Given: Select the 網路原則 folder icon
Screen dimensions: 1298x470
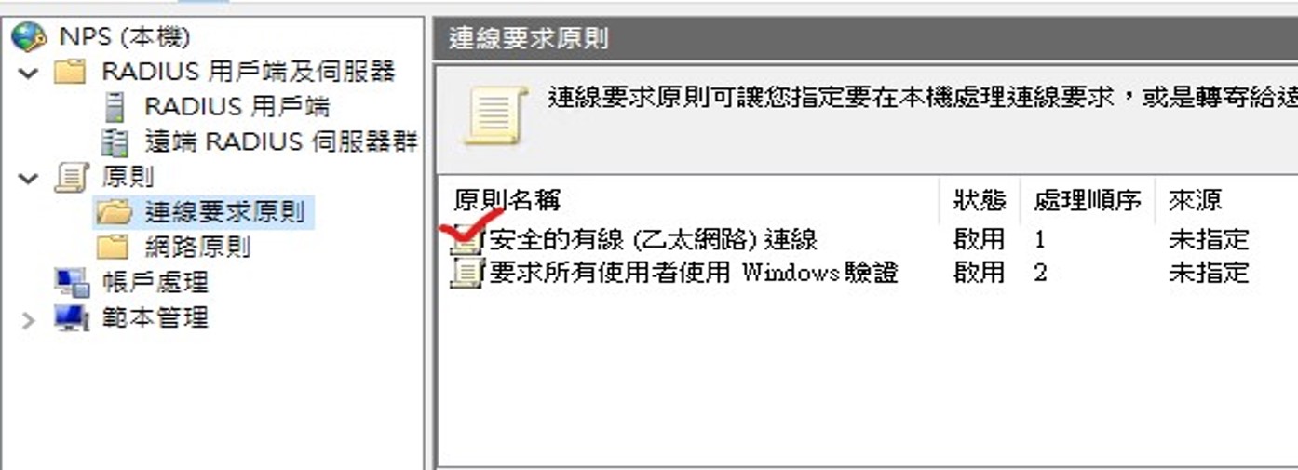Looking at the screenshot, I should pos(114,248).
